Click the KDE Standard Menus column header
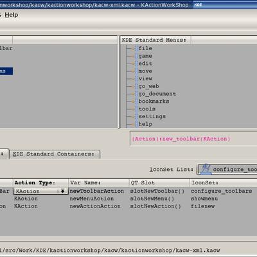 155,40
